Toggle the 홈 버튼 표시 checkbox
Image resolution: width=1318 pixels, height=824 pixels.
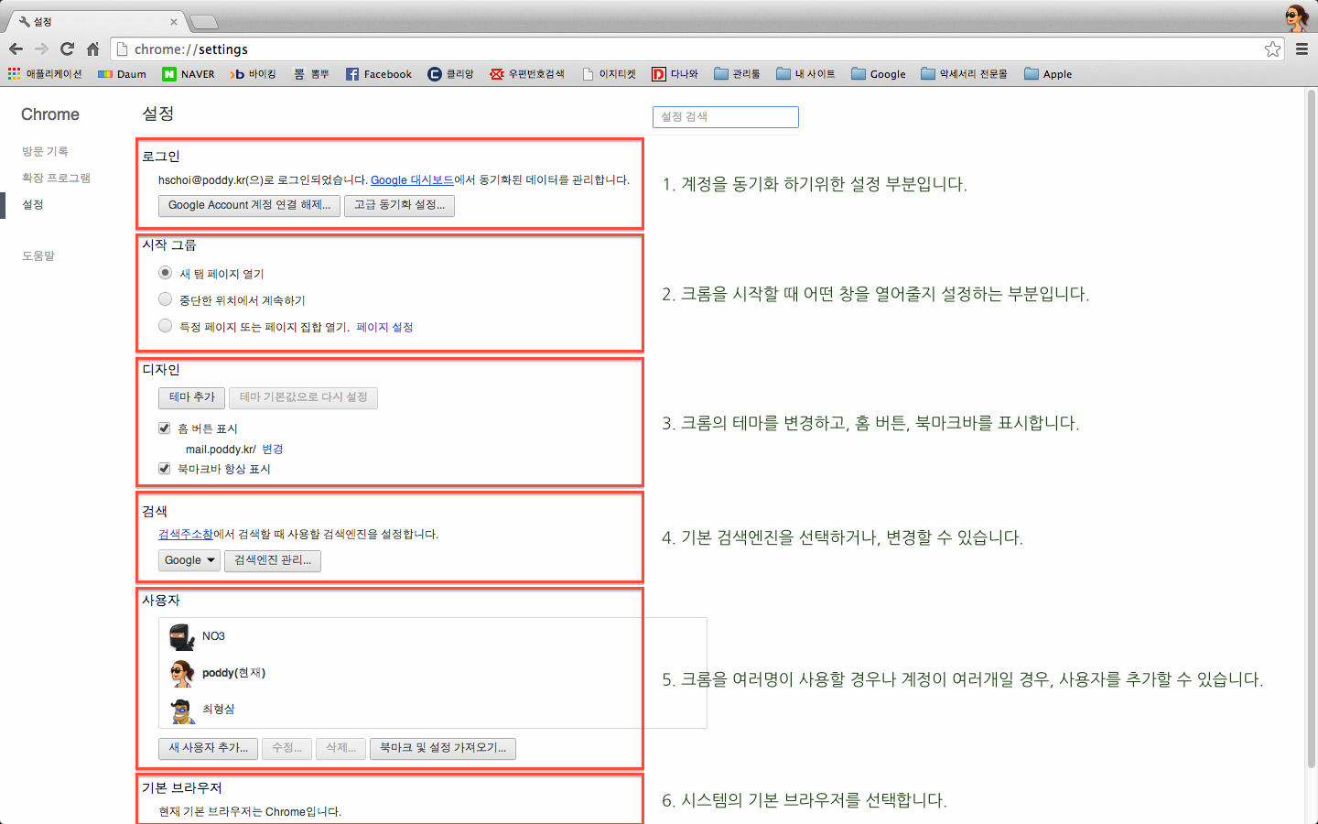point(165,428)
